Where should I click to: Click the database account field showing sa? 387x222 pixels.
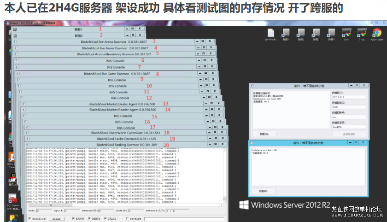(349, 117)
